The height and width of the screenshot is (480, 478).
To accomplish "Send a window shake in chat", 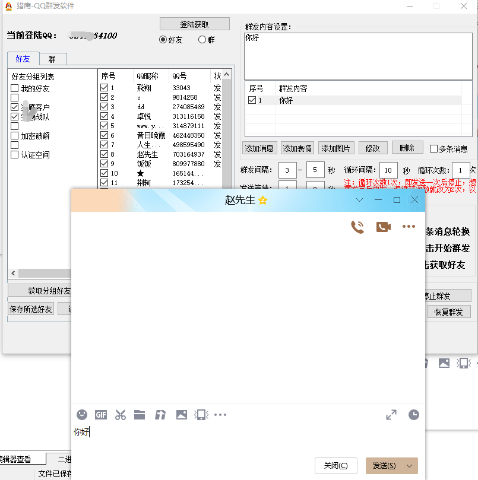I will point(201,415).
